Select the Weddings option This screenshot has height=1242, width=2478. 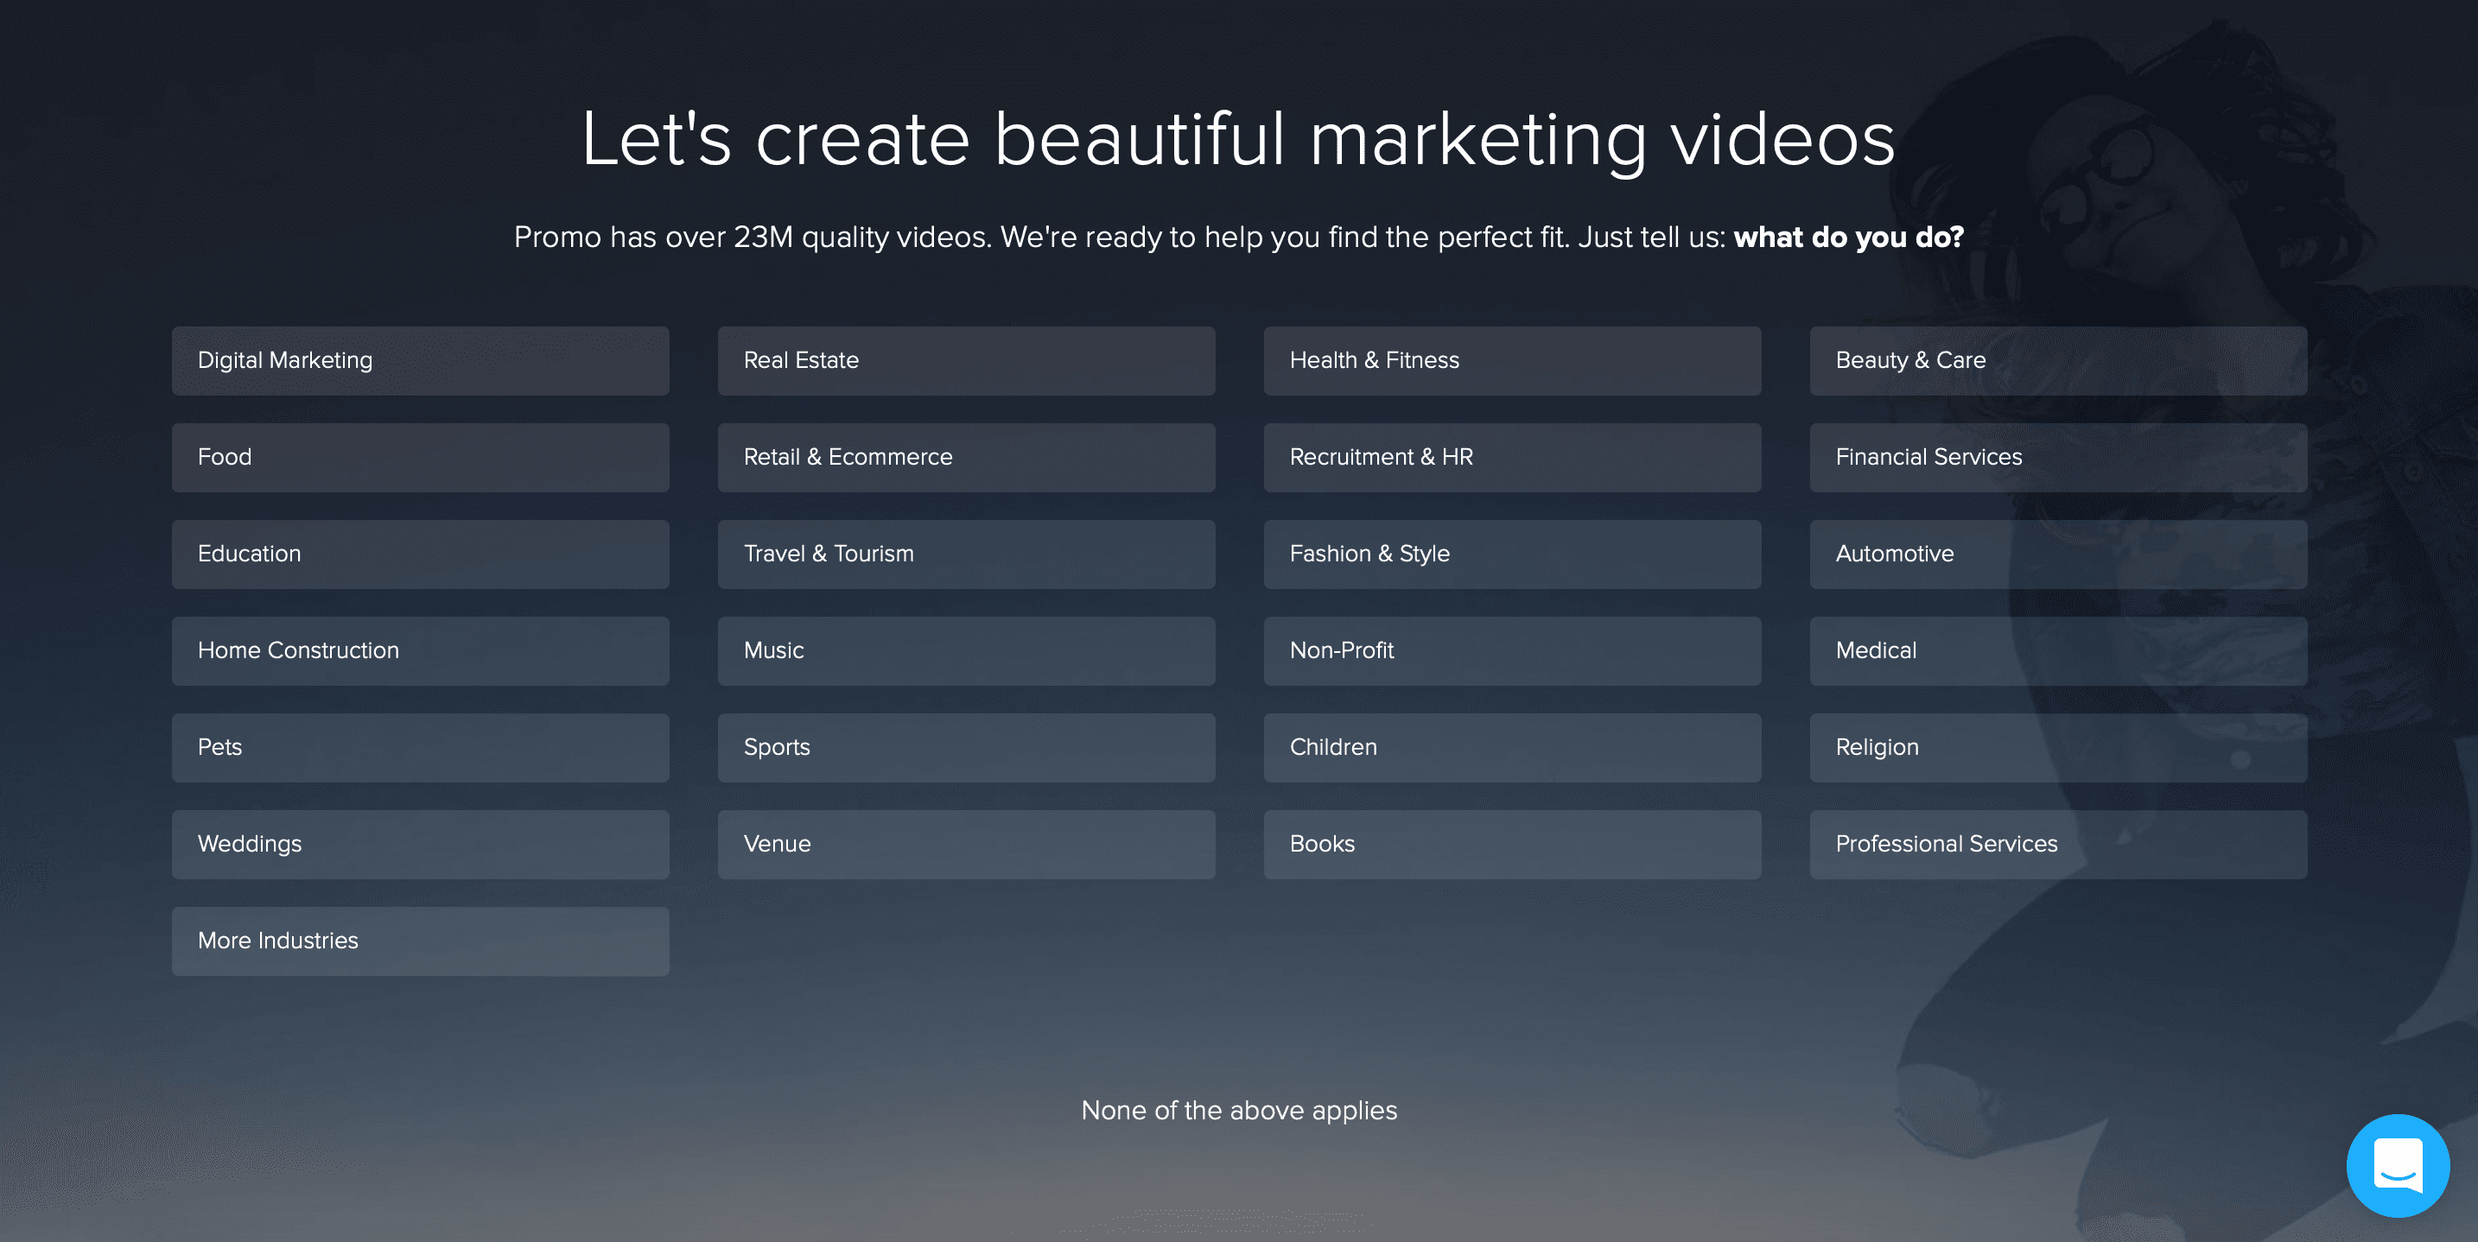(421, 845)
